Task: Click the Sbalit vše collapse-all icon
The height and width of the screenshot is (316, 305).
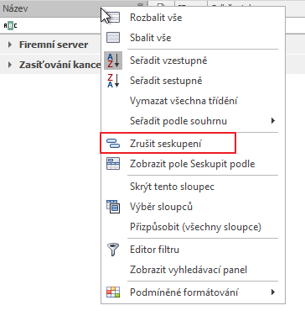Action: pyautogui.click(x=113, y=38)
